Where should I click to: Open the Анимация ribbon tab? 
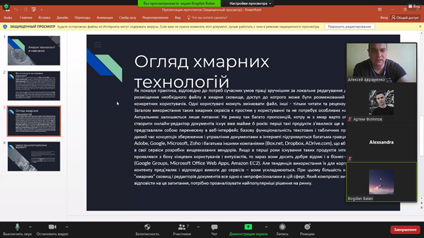coord(104,18)
